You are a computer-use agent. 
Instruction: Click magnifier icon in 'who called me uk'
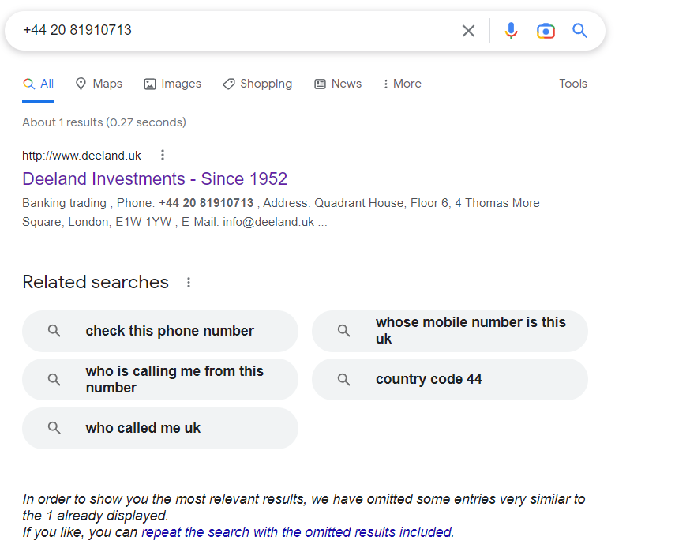click(54, 428)
